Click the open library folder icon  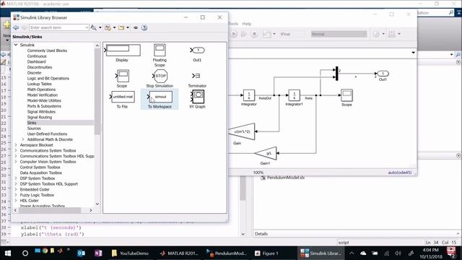pyautogui.click(x=121, y=27)
